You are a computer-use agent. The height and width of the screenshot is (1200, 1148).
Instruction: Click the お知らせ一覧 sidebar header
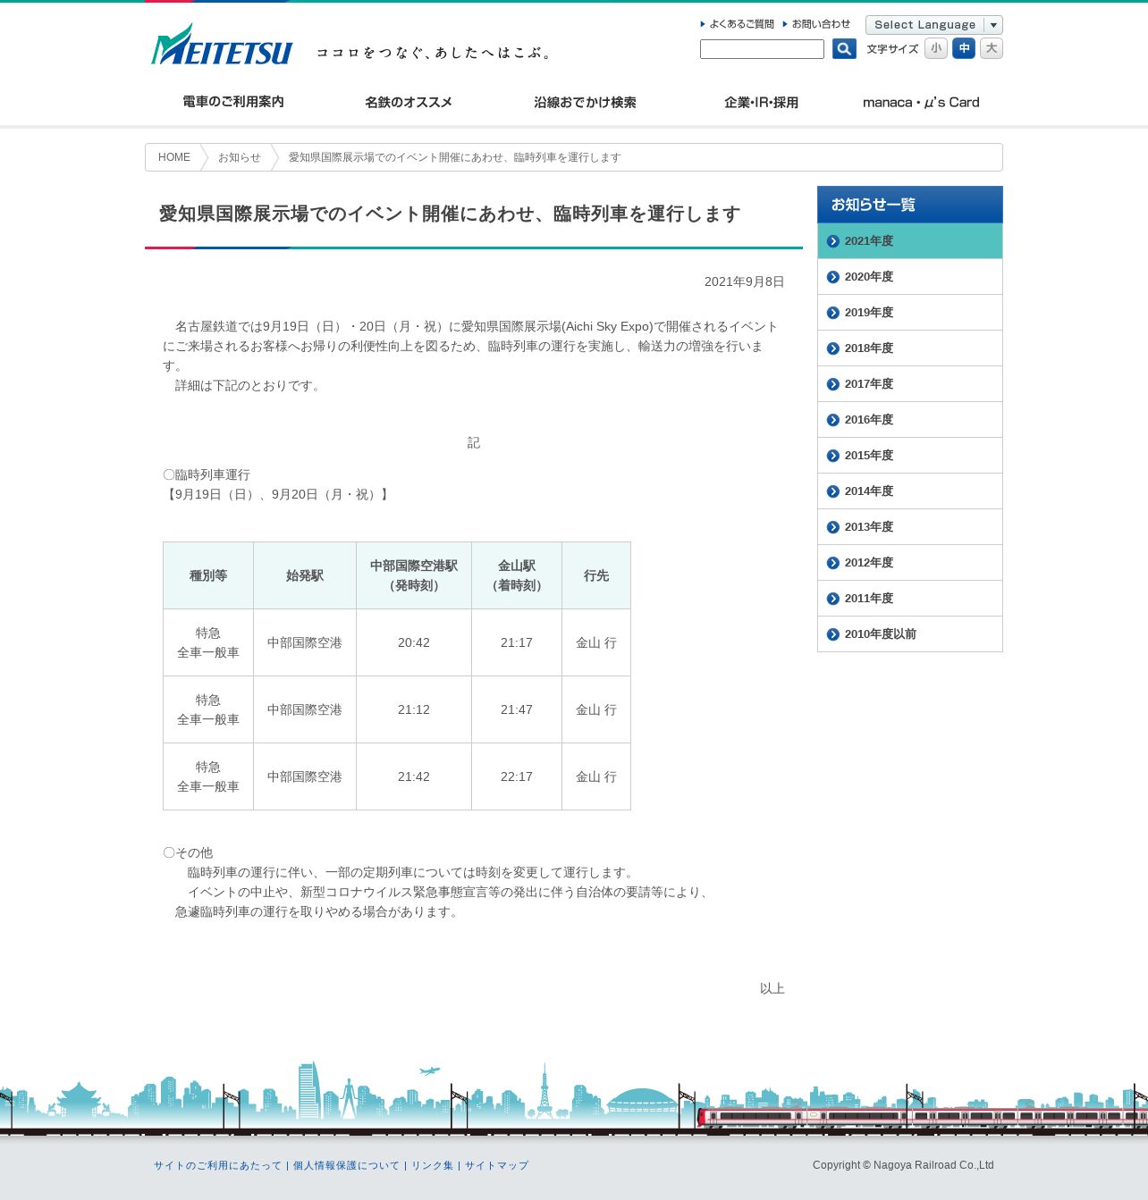click(910, 205)
